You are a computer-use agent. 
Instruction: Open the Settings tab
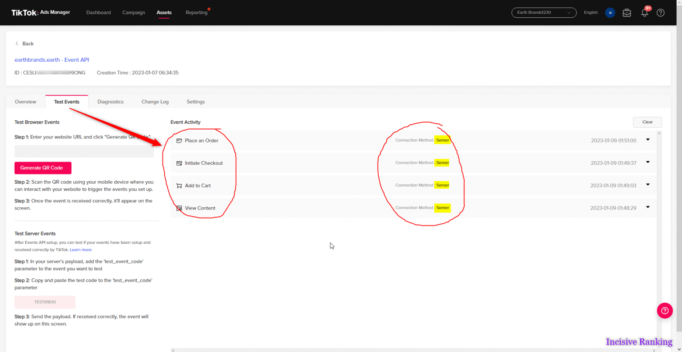(x=196, y=102)
